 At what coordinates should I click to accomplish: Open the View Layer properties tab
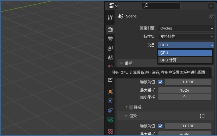110,48
